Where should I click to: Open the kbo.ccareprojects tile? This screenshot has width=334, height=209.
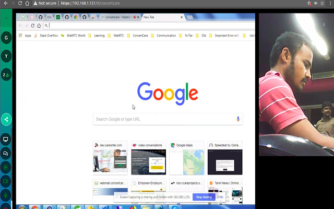click(187, 186)
